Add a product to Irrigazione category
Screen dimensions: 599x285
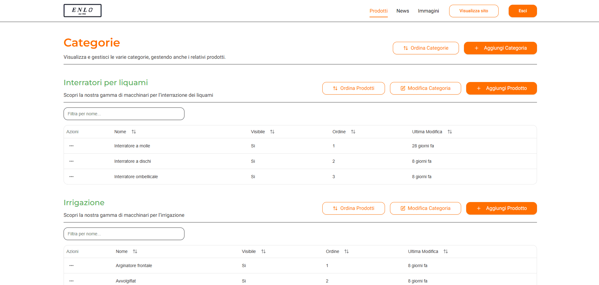(x=501, y=208)
